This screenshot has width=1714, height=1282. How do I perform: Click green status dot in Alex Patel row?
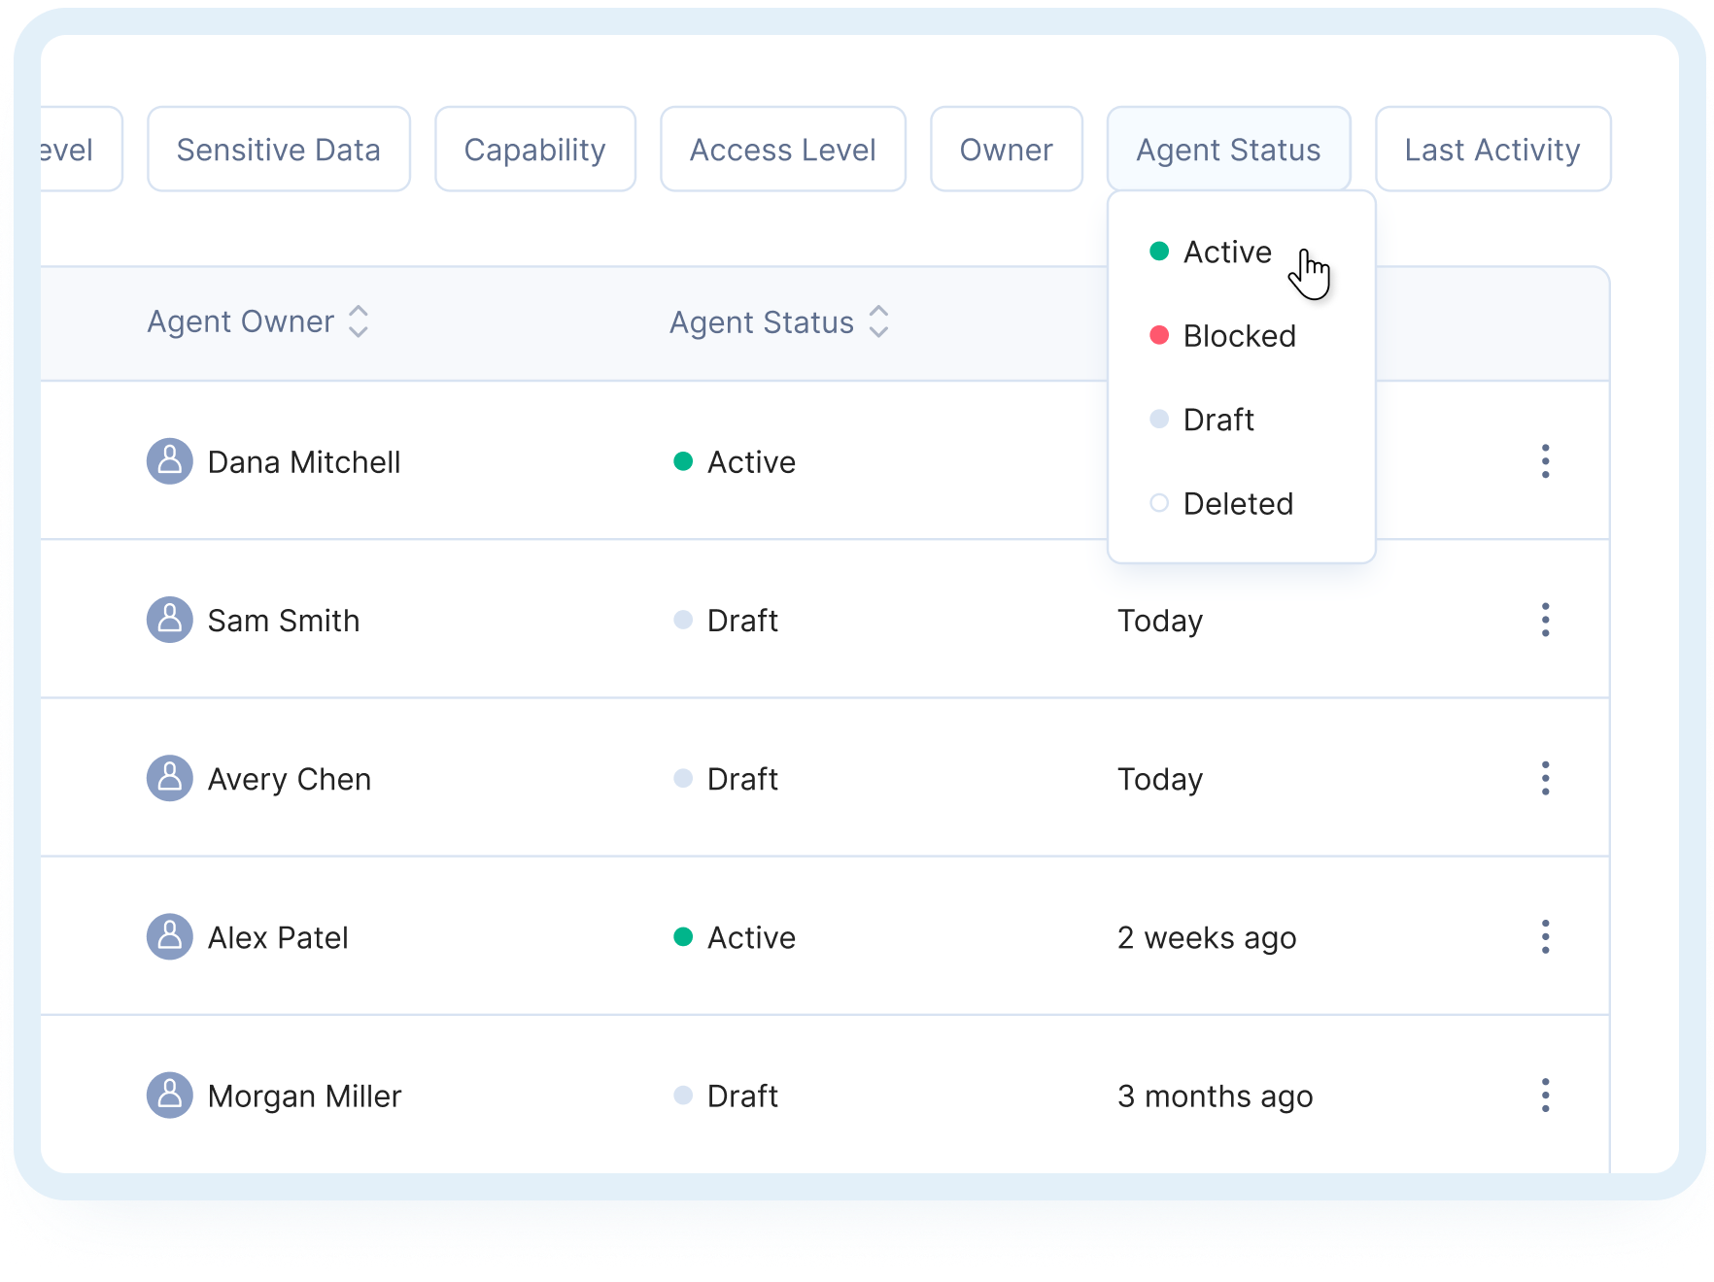683,936
